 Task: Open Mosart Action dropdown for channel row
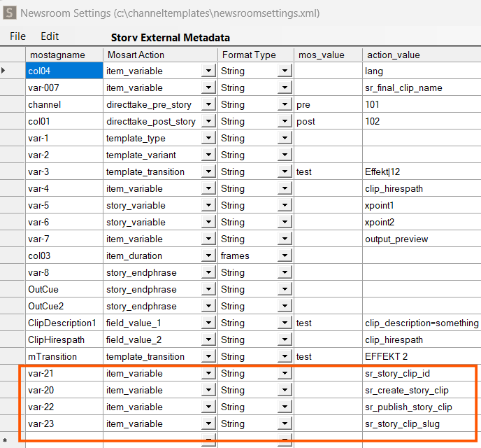point(208,105)
